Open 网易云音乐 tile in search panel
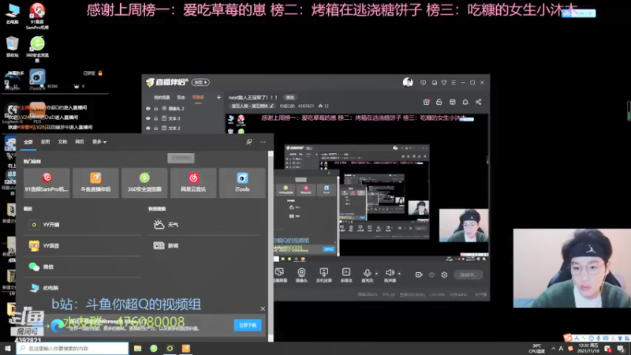Screen dimensions: 631x355 (x=193, y=183)
